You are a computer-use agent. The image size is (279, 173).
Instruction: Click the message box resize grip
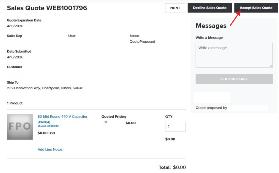click(271, 66)
